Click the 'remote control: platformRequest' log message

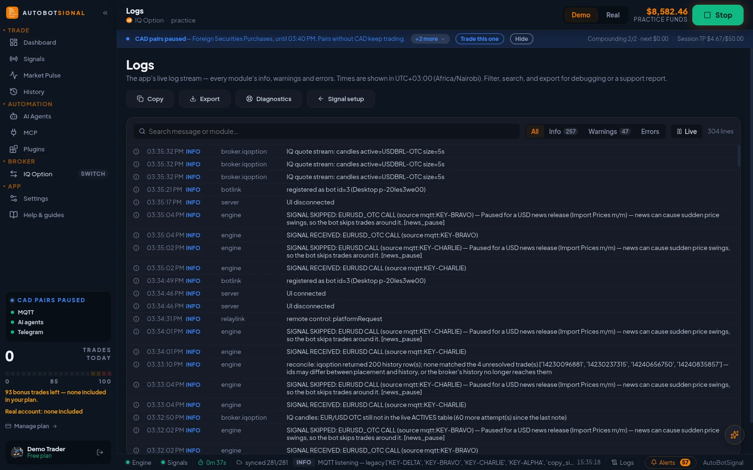pos(334,319)
